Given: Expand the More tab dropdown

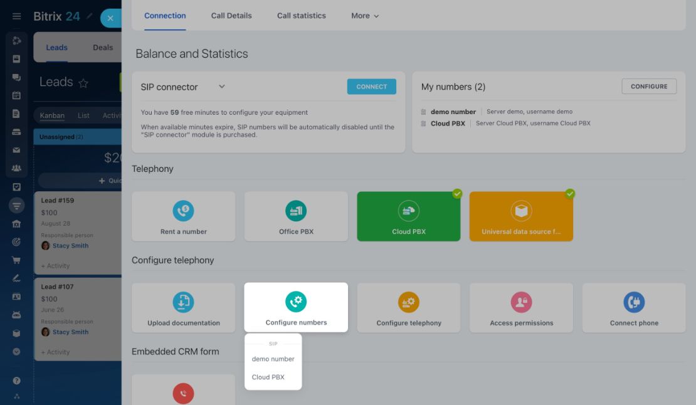Looking at the screenshot, I should click(365, 16).
